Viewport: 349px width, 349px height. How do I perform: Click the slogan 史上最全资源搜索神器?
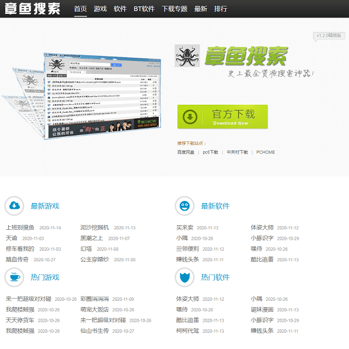click(x=270, y=73)
